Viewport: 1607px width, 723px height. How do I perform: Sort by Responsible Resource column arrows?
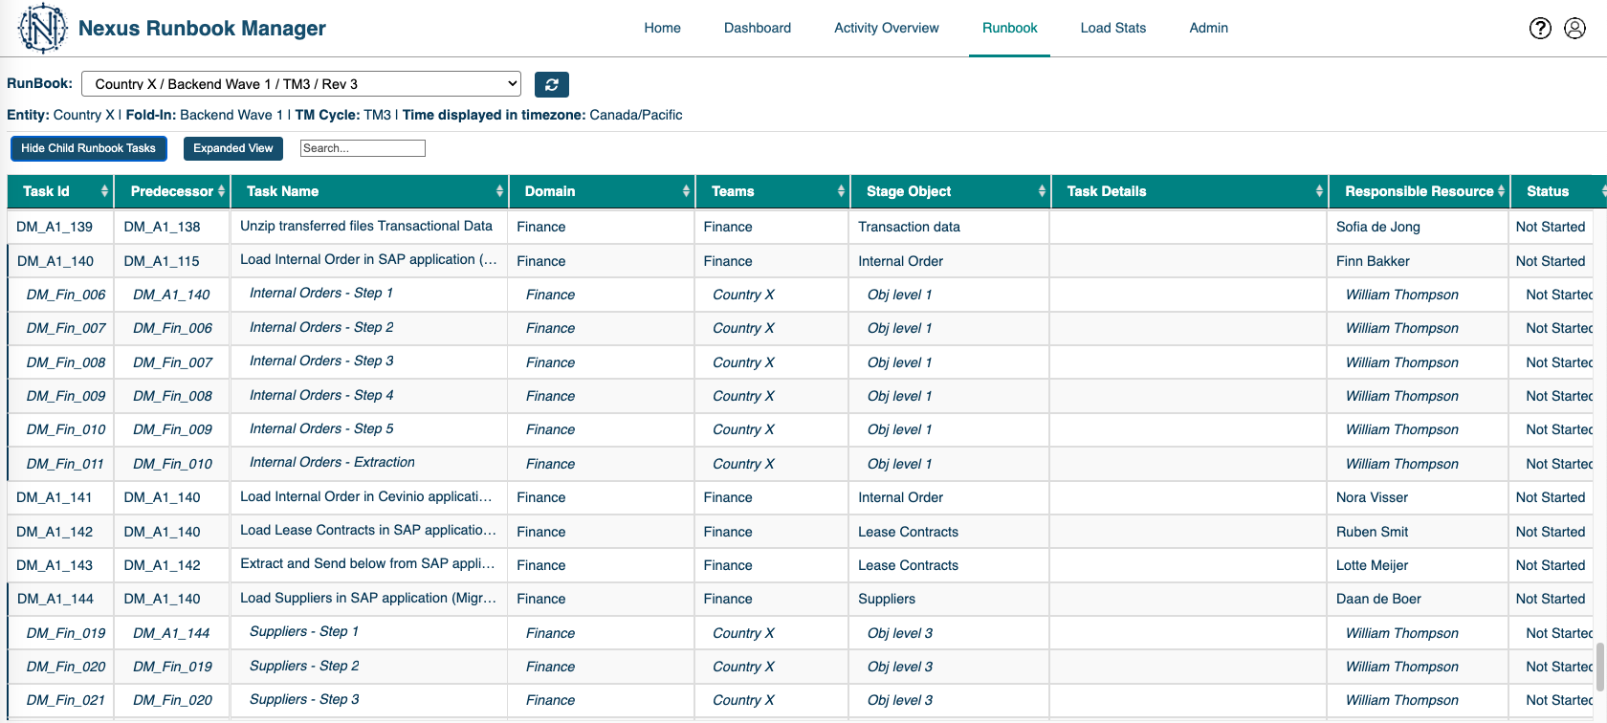(x=1501, y=191)
